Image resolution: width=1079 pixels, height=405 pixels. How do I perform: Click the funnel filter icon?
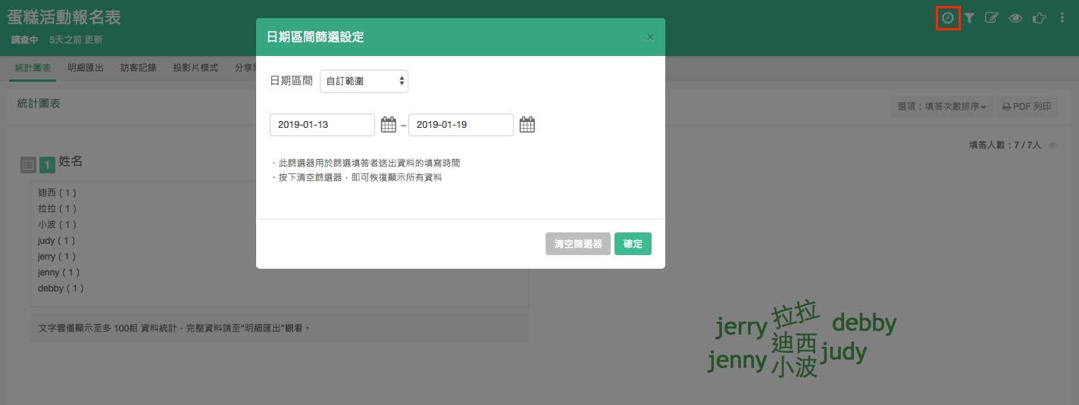coord(969,17)
